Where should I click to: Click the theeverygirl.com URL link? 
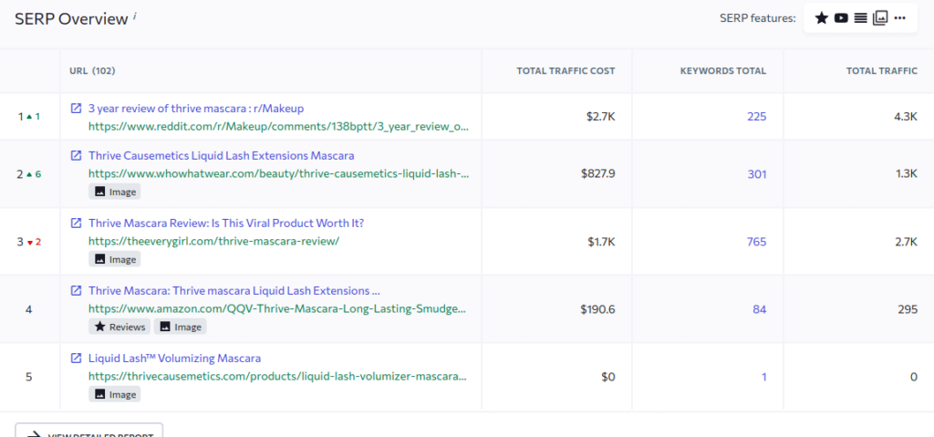click(x=213, y=241)
